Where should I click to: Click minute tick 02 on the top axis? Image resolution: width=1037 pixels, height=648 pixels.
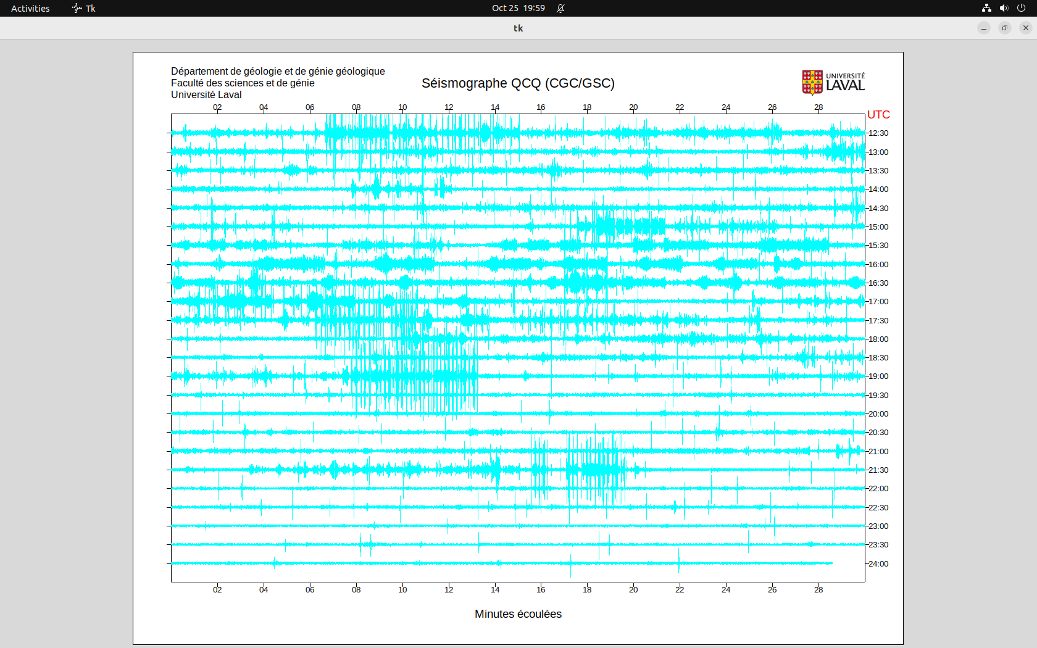(x=217, y=107)
